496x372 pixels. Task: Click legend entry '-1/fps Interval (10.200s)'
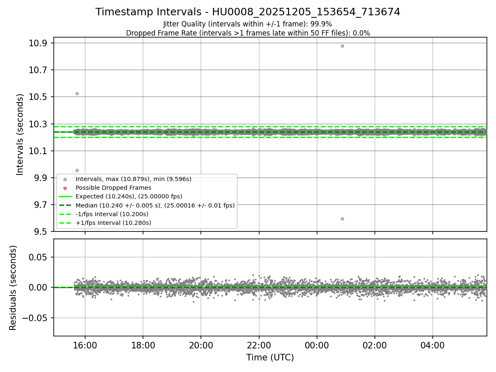click(112, 214)
